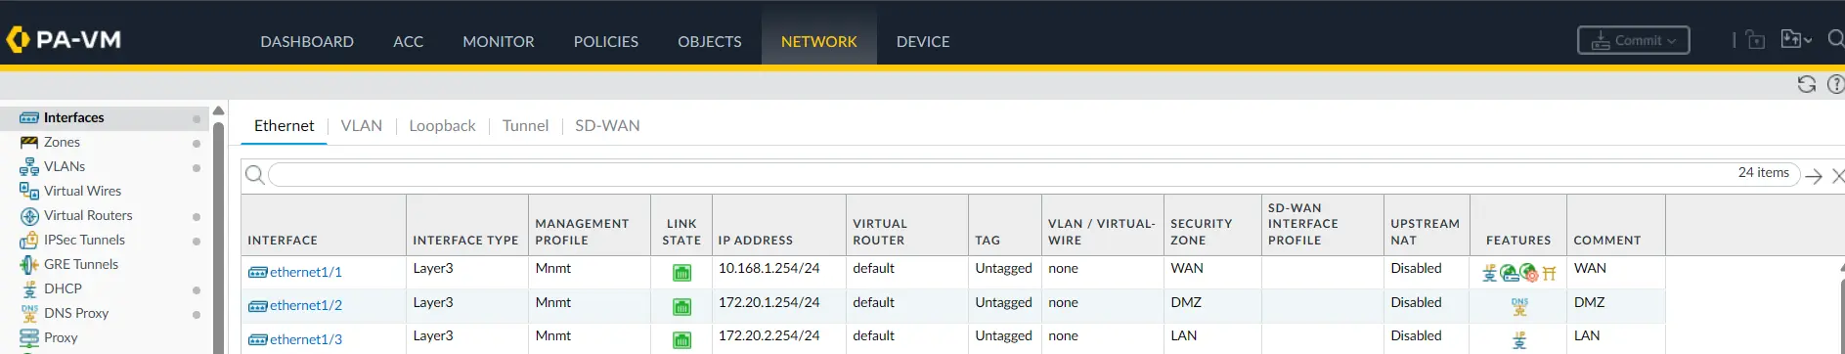Screen dimensions: 1845x354
Task: Click the DMZ security zone cell
Action: click(1186, 302)
